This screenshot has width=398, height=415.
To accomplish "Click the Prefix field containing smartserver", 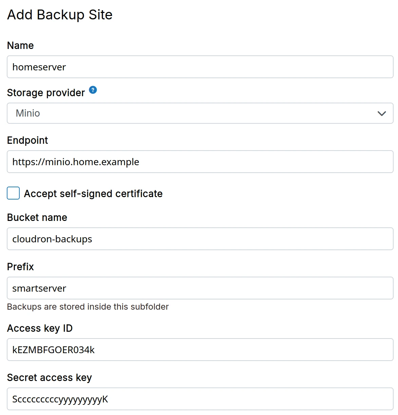I will pos(200,288).
